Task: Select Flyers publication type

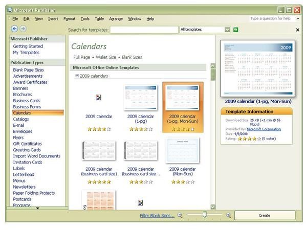Action: coord(18,137)
